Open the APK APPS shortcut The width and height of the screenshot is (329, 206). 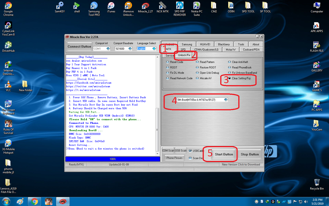point(317,27)
